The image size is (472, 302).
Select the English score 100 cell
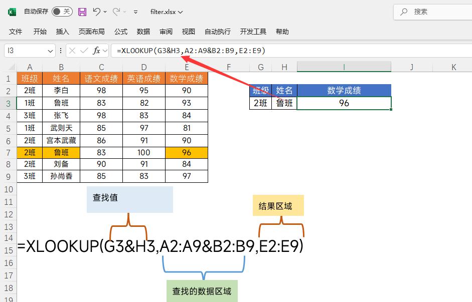(144, 153)
